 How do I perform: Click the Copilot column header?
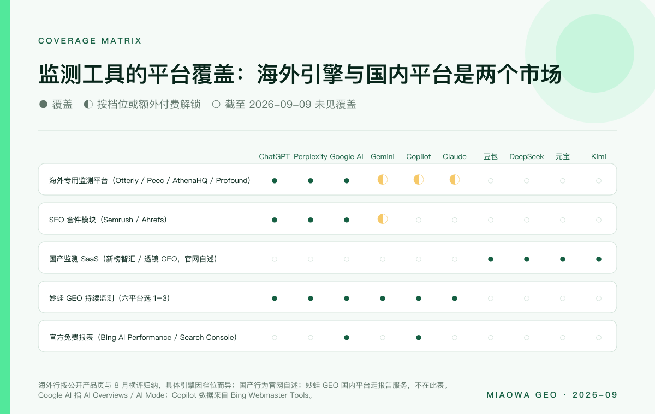click(x=419, y=156)
